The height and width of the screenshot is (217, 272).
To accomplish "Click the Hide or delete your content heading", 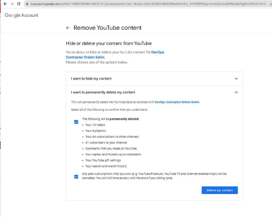I will coord(109,43).
